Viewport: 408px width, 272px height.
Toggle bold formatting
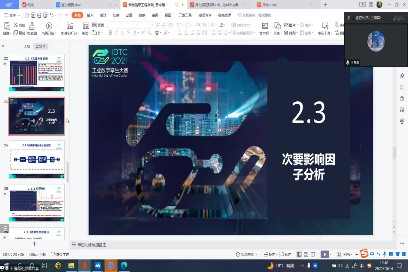tap(110, 33)
